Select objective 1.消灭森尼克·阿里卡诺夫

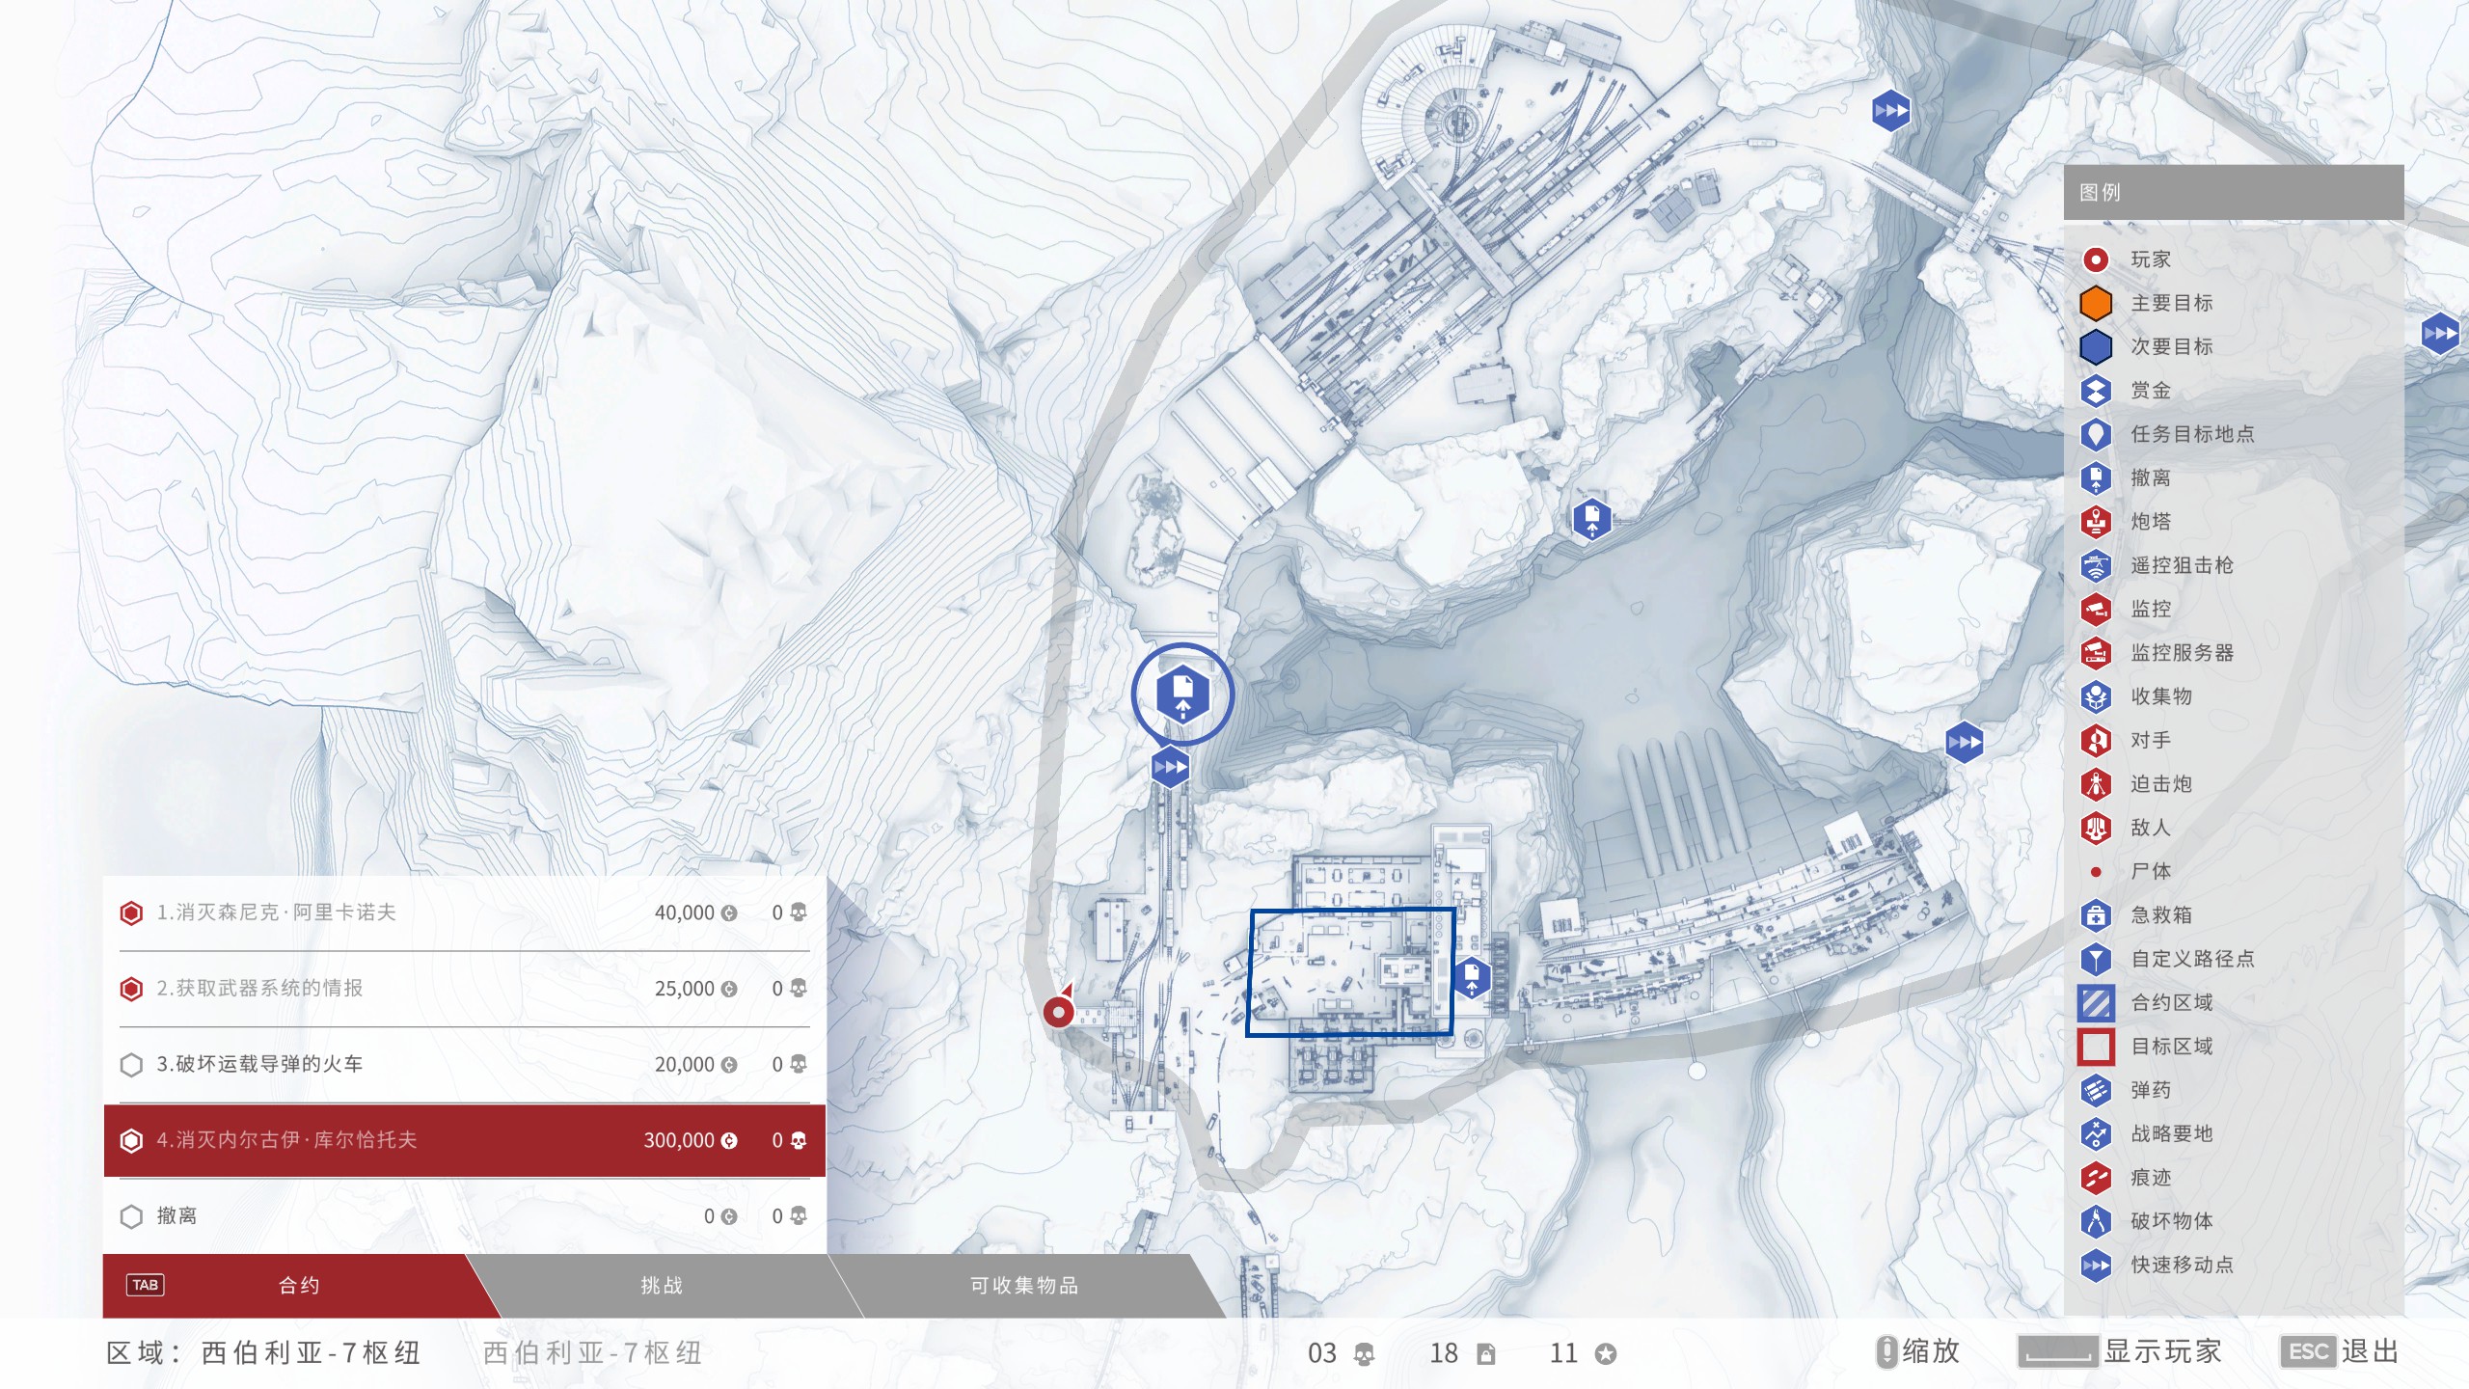click(465, 912)
